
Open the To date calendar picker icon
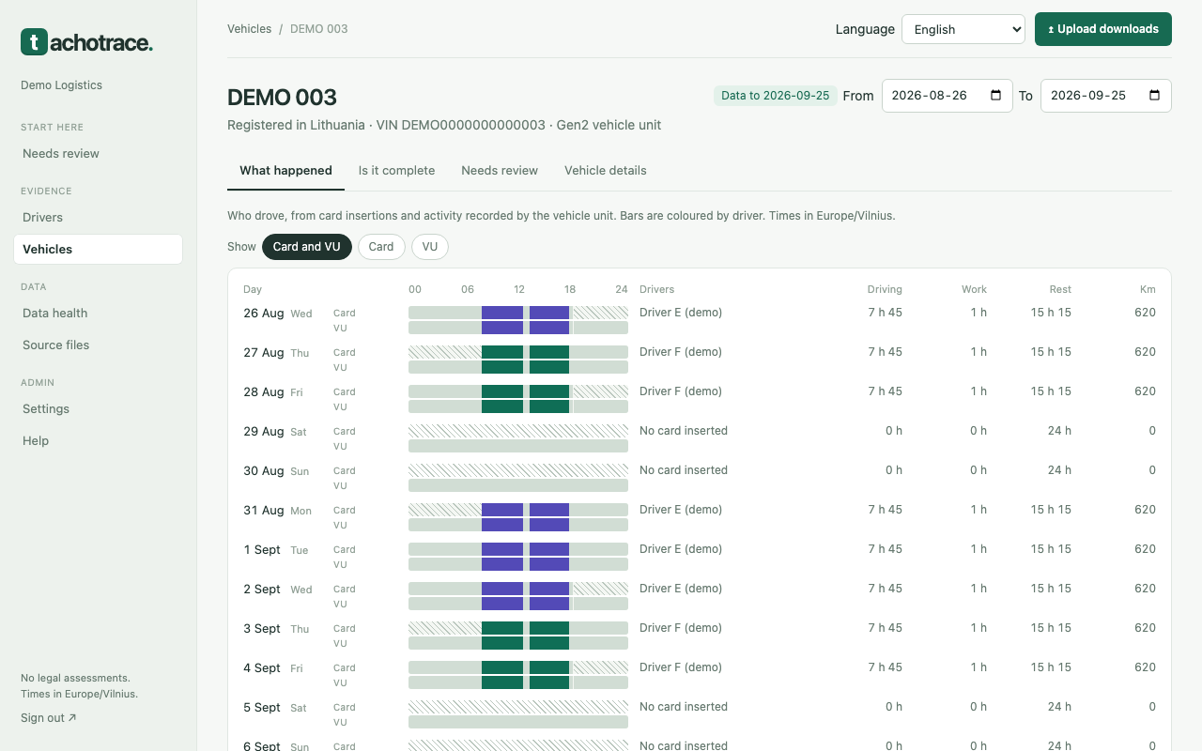click(1155, 96)
